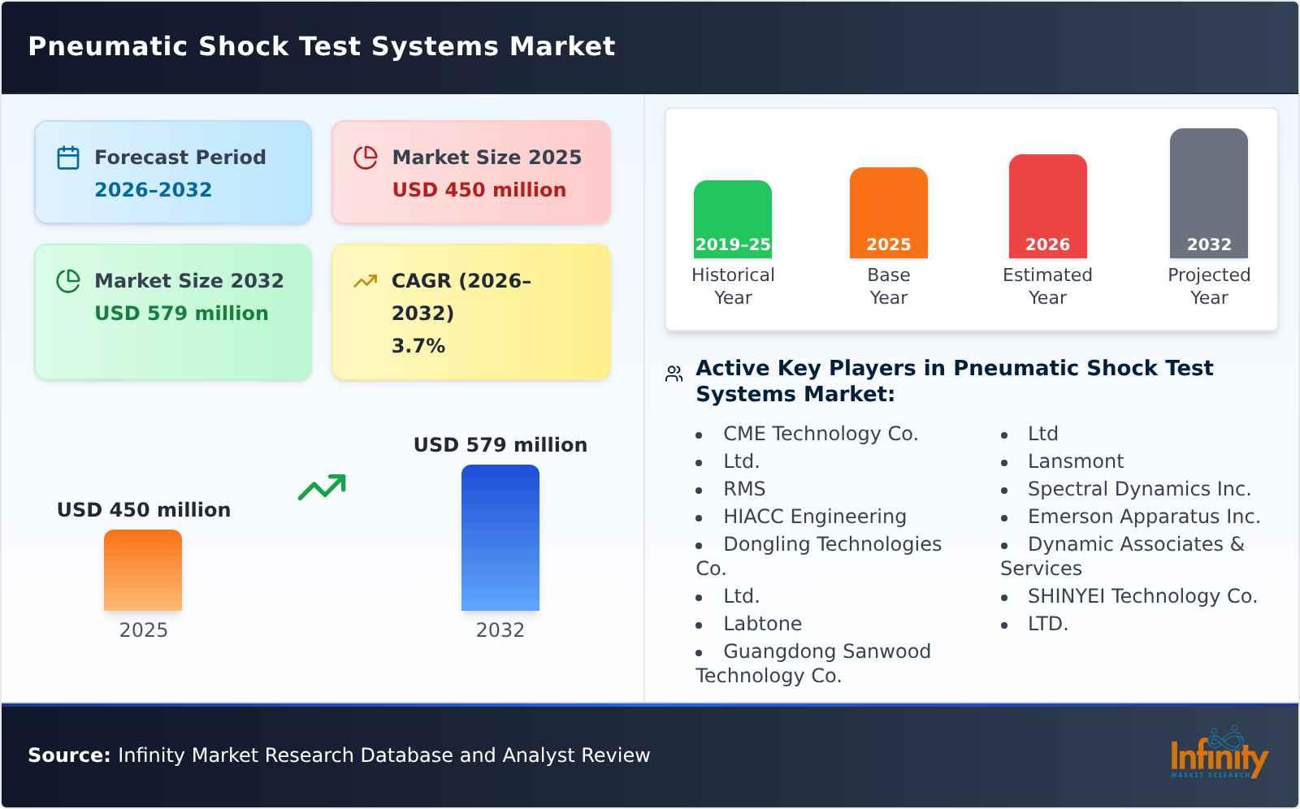Click the green 'USD 579 million' card value
This screenshot has width=1300, height=809.
(x=181, y=314)
